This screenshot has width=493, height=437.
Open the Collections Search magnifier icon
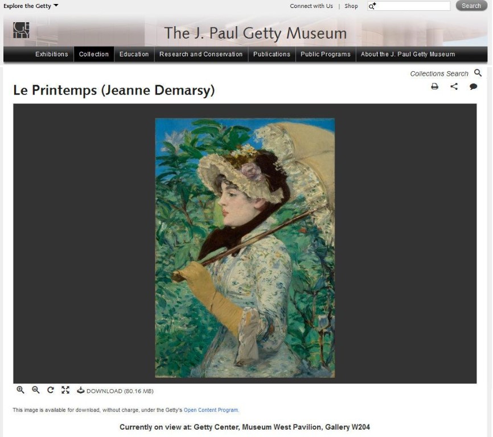point(478,73)
